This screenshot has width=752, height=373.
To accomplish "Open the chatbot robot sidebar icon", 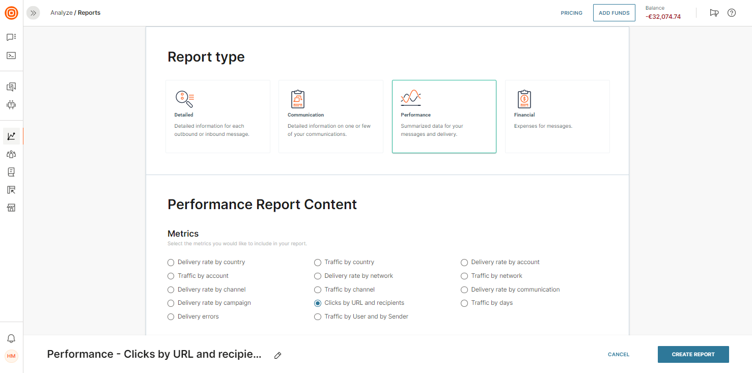I will pyautogui.click(x=11, y=105).
